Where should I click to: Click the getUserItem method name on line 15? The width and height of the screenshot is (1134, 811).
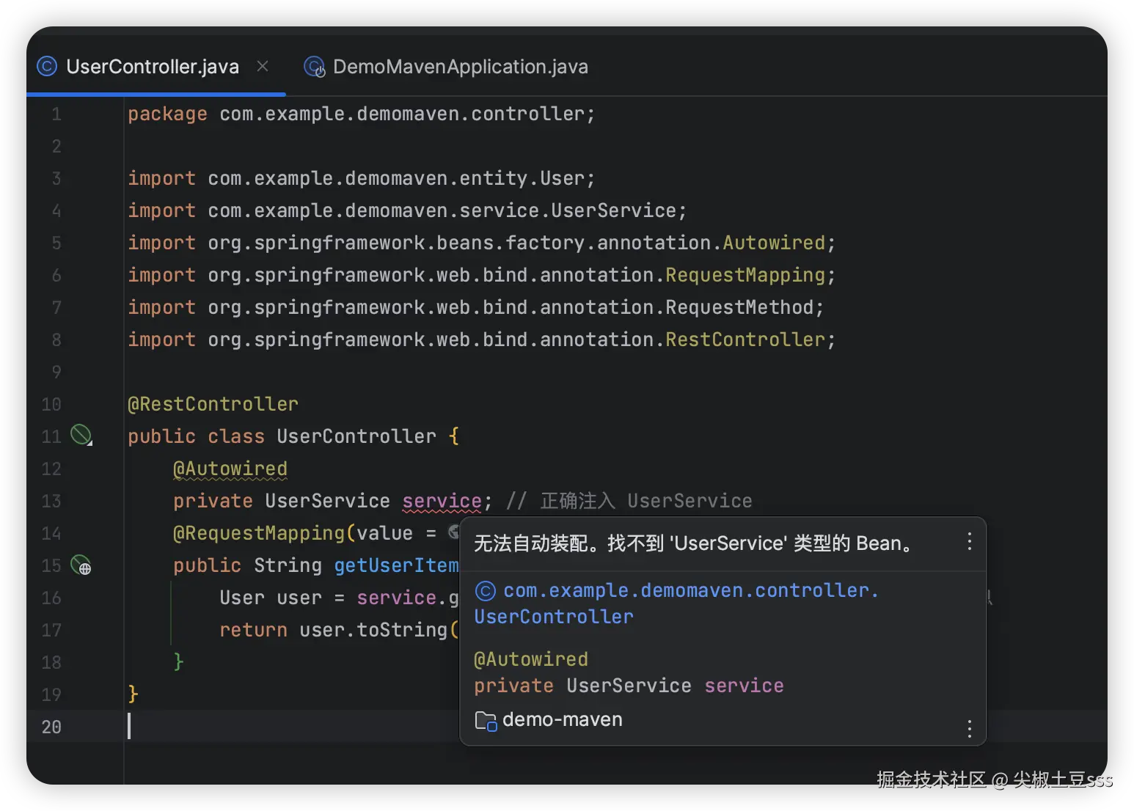click(396, 565)
